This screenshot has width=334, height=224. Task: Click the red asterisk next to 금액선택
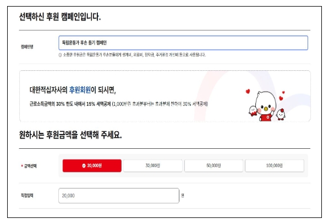(x=21, y=165)
